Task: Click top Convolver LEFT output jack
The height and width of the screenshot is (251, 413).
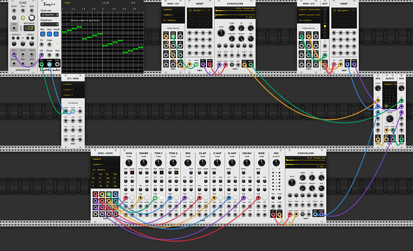Action: coord(244,64)
